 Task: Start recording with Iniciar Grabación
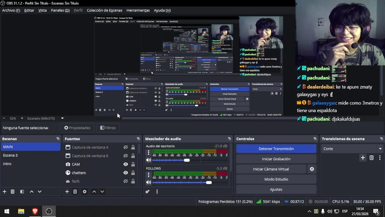coord(276,159)
